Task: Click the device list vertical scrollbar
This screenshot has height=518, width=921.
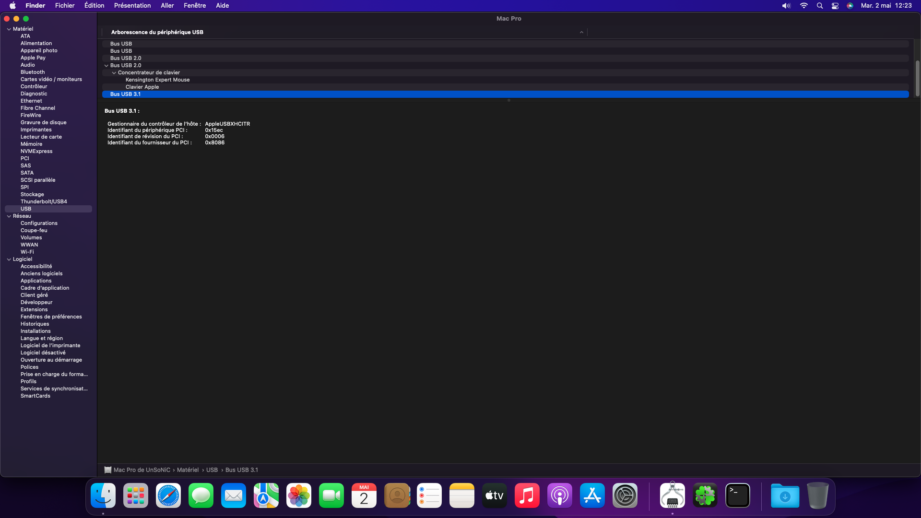Action: (x=917, y=78)
